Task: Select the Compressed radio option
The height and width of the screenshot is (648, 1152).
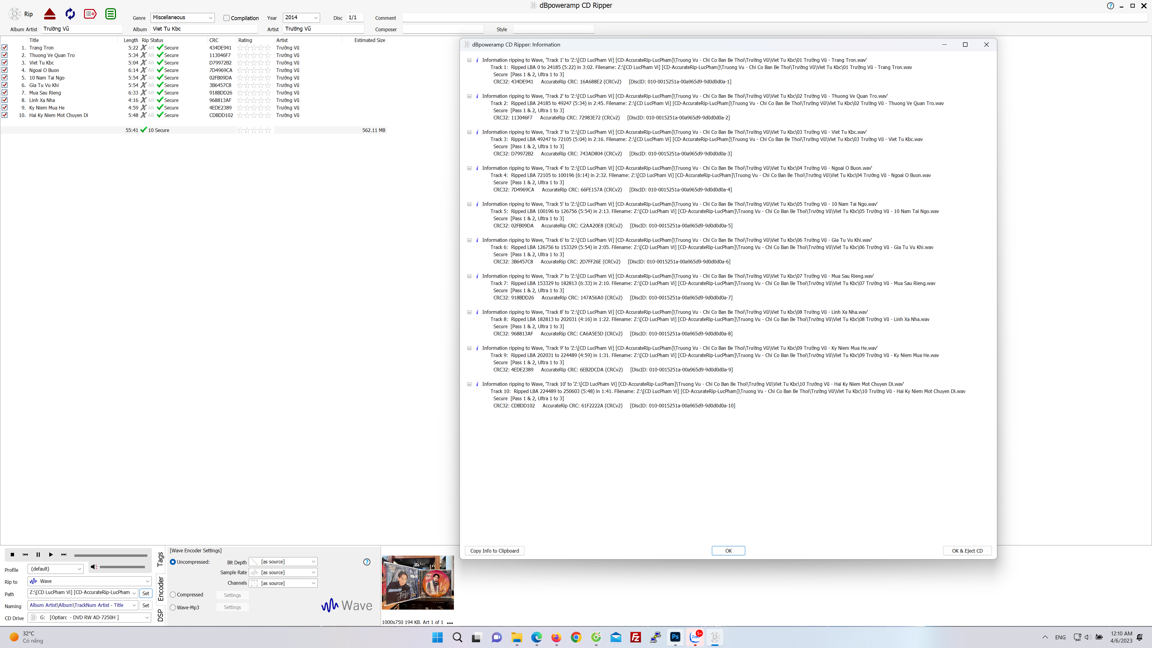Action: pyautogui.click(x=172, y=595)
